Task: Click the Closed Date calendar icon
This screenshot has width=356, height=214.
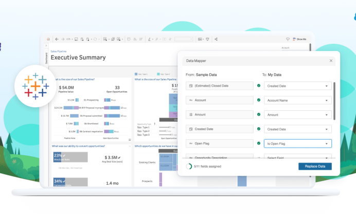Action: (191, 86)
